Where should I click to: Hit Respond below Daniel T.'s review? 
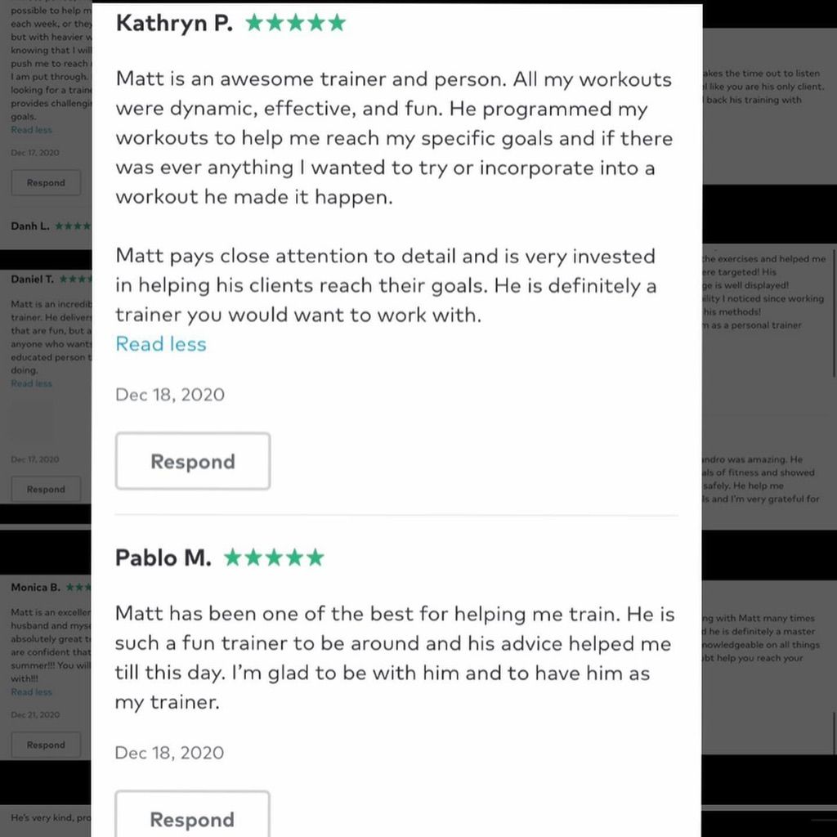[46, 489]
